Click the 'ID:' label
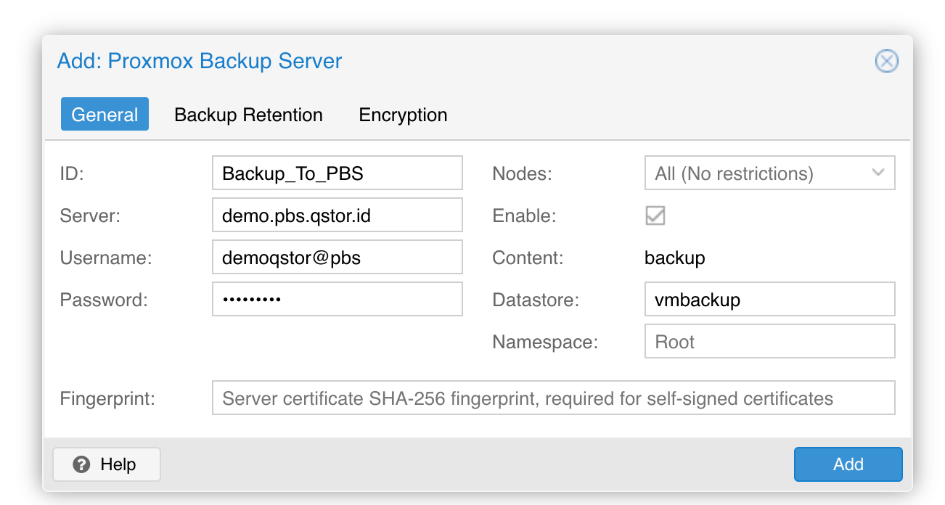This screenshot has width=945, height=505. point(73,173)
